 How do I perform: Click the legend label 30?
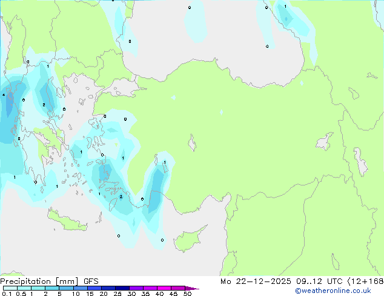(x=131, y=294)
